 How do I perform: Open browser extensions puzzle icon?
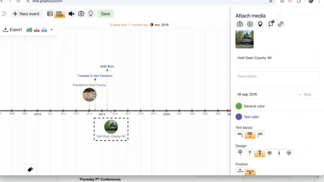point(299,1)
